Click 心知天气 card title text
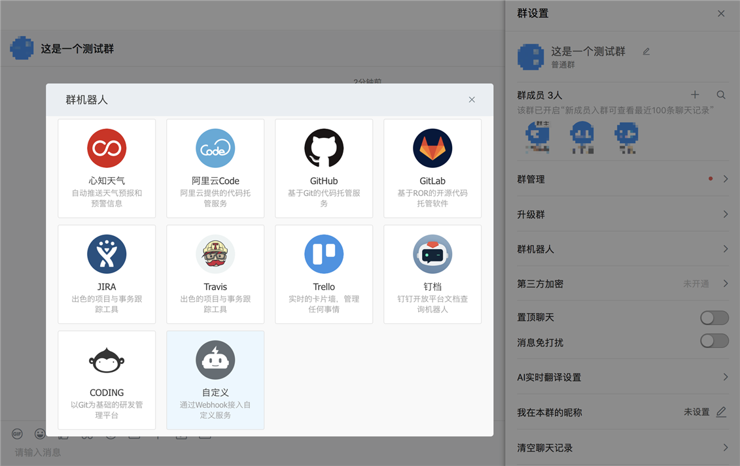Viewport: 740px width, 466px height. point(107,180)
